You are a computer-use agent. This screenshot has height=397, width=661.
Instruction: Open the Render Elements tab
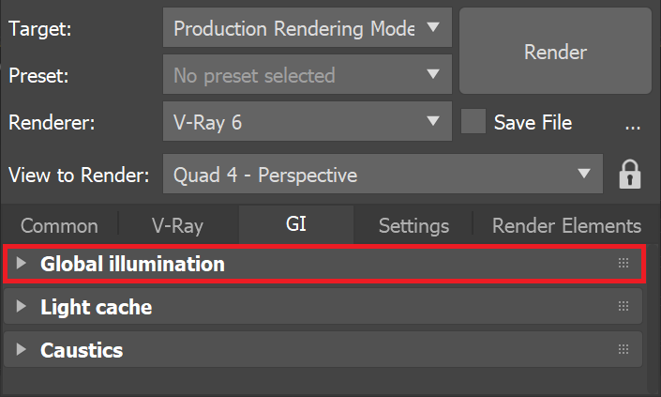click(566, 225)
